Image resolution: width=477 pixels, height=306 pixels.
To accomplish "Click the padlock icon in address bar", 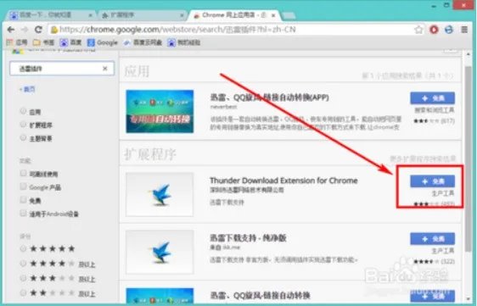I will pyautogui.click(x=54, y=30).
